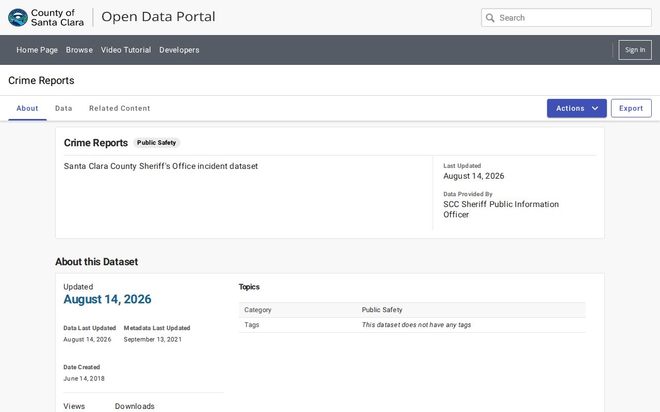Screen dimensions: 660x412
Task: Click the search magnifier icon
Action: [x=490, y=18]
